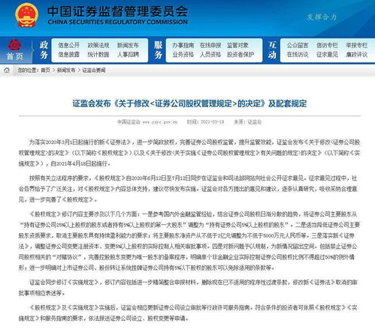Click the 中国证券监督管理委员会 title text
Screen dimensions: 375x332
[117, 11]
